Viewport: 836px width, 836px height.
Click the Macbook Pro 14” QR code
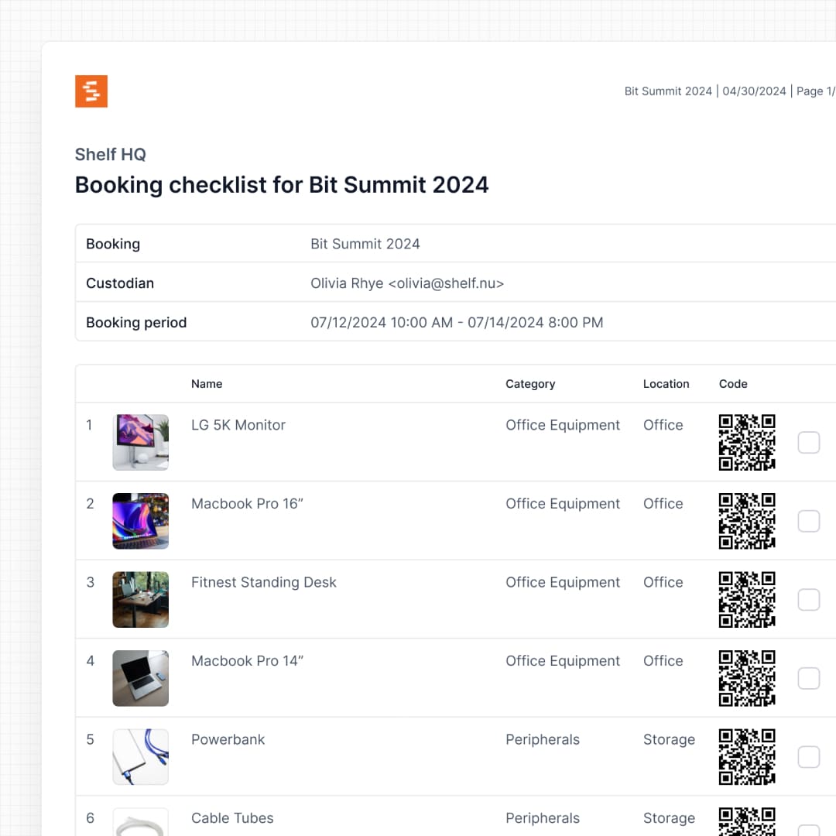click(x=747, y=678)
